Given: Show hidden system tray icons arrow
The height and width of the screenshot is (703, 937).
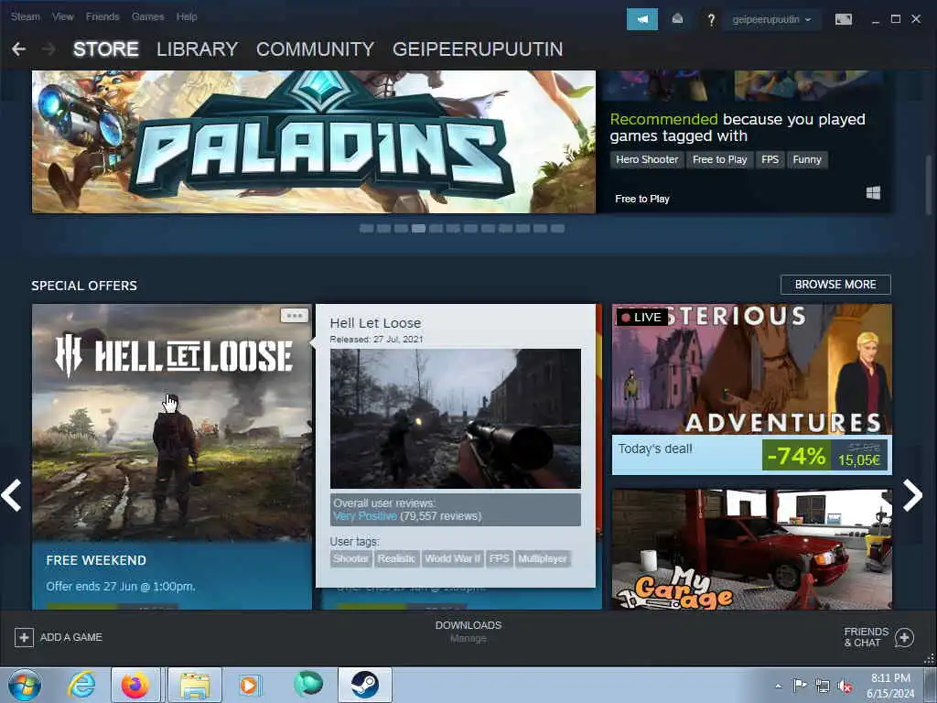Looking at the screenshot, I should coord(778,686).
